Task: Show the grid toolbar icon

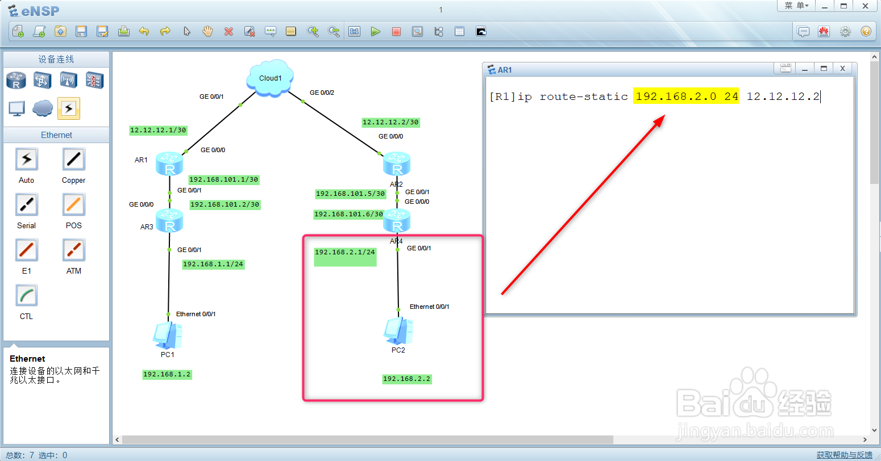Action: 460,31
